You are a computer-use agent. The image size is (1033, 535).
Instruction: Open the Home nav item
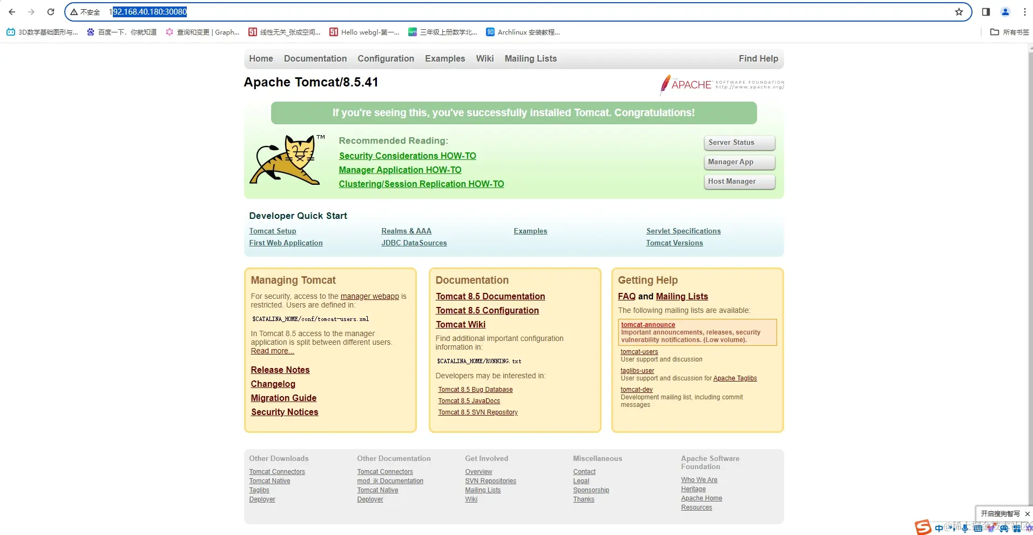[x=261, y=59]
